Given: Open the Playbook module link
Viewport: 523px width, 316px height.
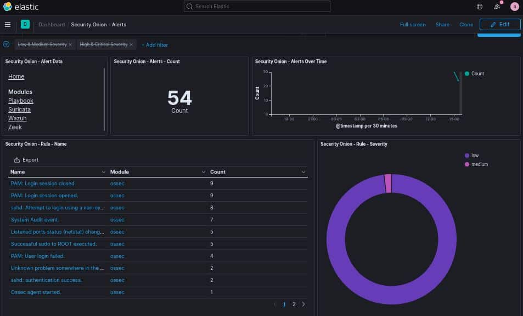Looking at the screenshot, I should [x=21, y=101].
